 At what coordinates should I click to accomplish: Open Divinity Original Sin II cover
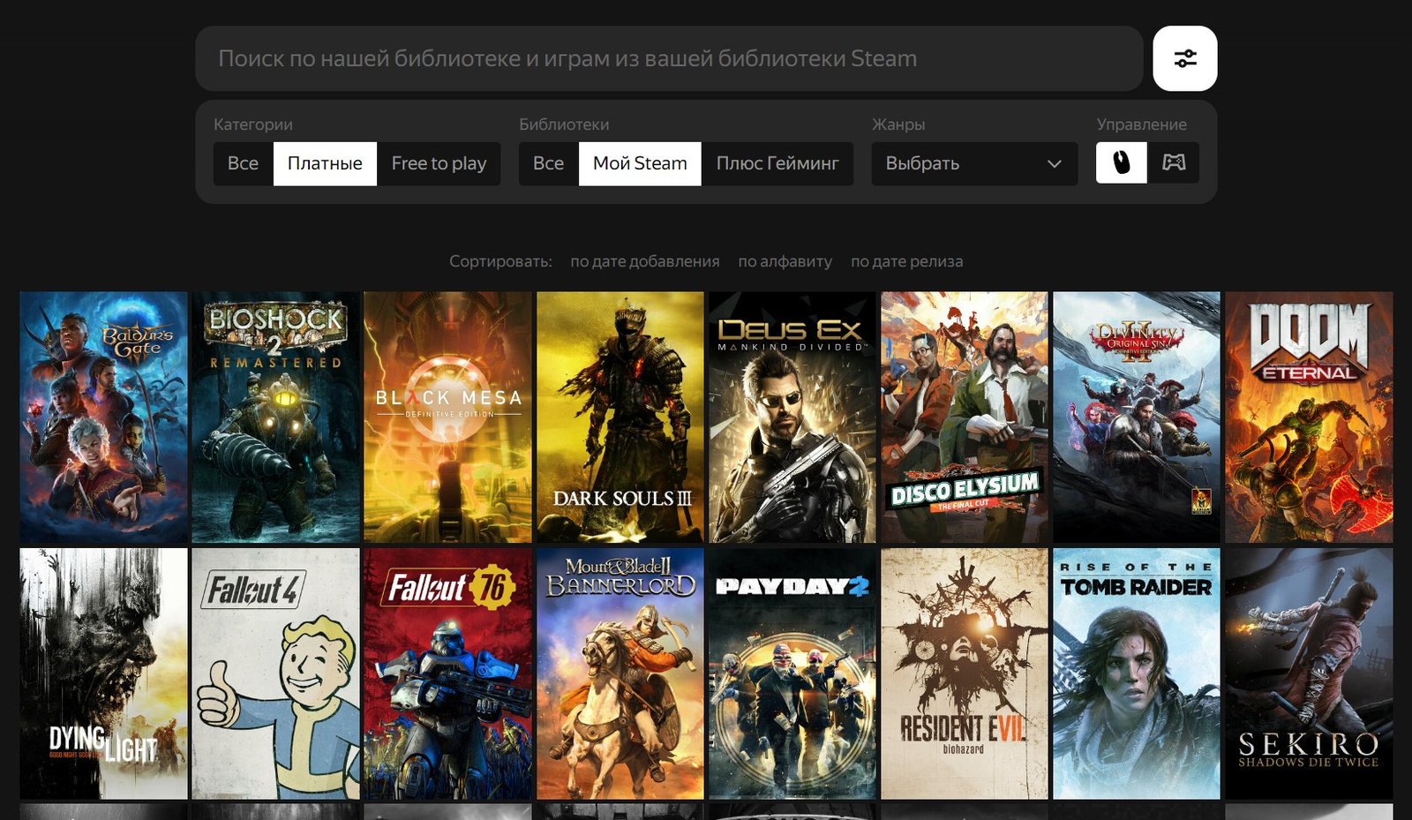(x=1137, y=417)
